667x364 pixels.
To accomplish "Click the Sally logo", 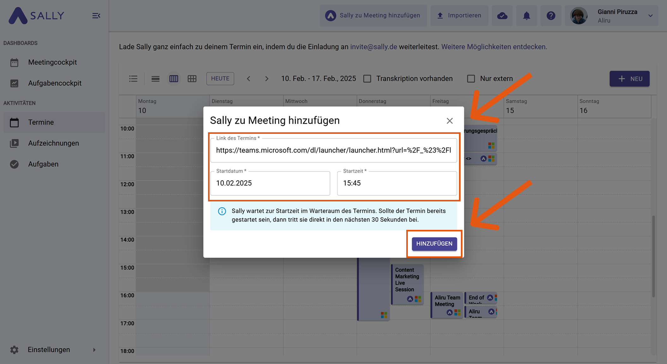I will (36, 15).
